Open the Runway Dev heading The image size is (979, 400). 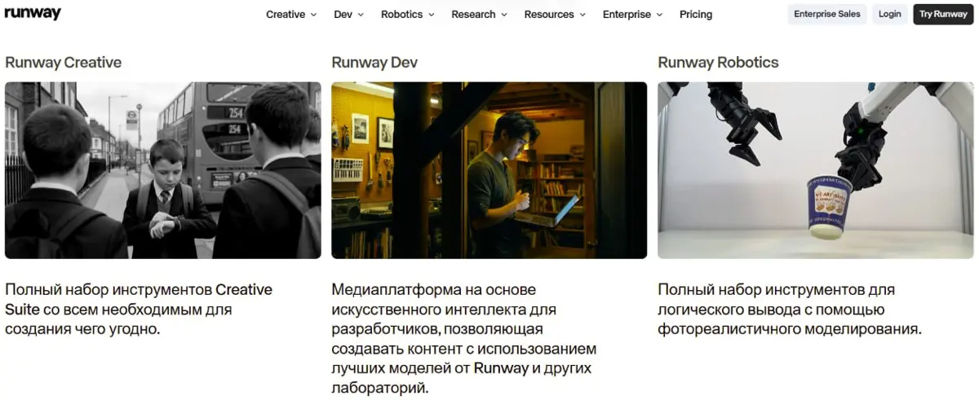(x=374, y=62)
